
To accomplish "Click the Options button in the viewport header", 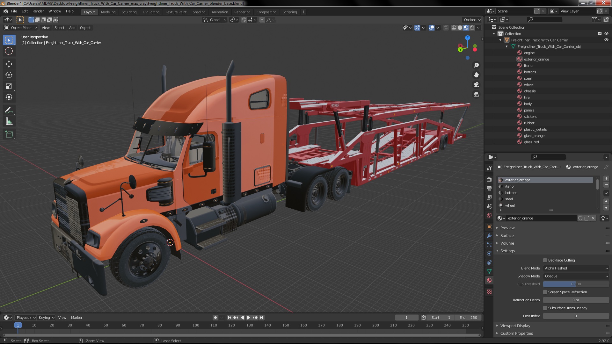I will coord(472,20).
